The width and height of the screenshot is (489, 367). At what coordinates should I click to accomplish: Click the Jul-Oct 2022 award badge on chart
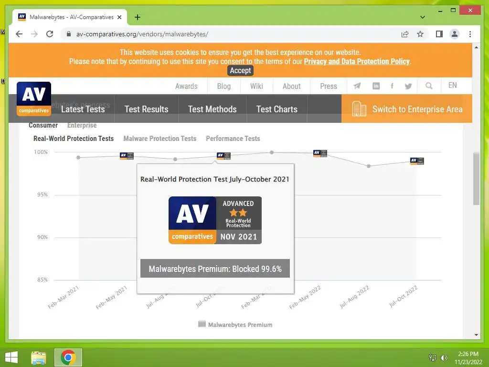(x=417, y=161)
